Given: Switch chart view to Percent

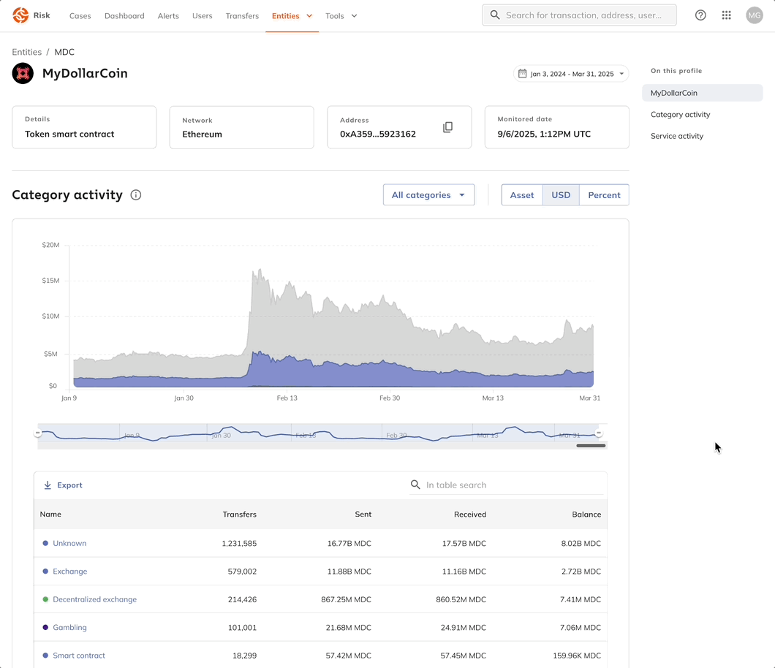Looking at the screenshot, I should pos(604,195).
